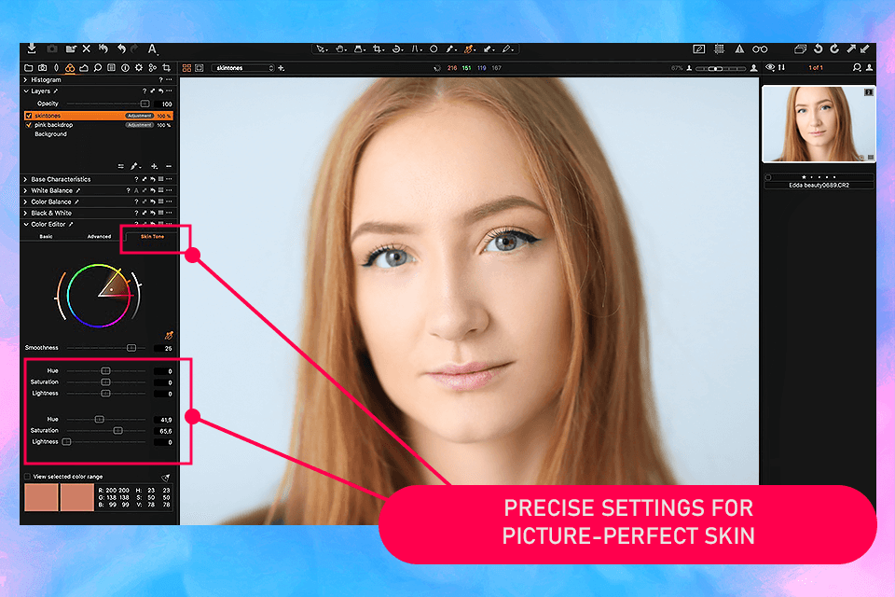Image resolution: width=895 pixels, height=597 pixels.
Task: Select the pink backdrop layer row
Action: click(98, 125)
